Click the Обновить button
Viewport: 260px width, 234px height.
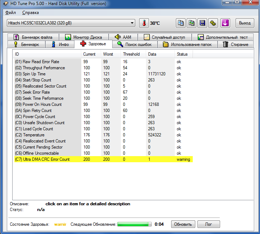(x=183, y=224)
